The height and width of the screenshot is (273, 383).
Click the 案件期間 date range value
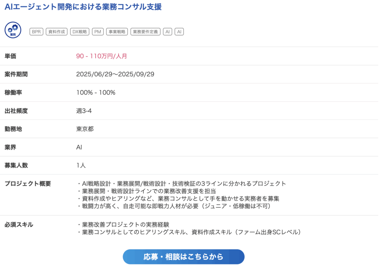pos(115,74)
